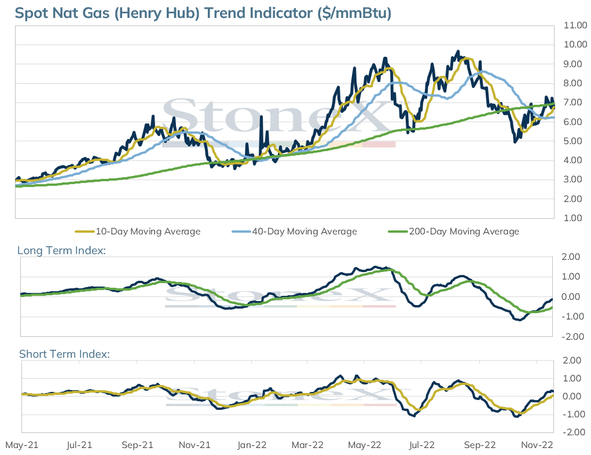Click the 10.00 price axis label
The height and width of the screenshot is (455, 591).
coord(575,45)
